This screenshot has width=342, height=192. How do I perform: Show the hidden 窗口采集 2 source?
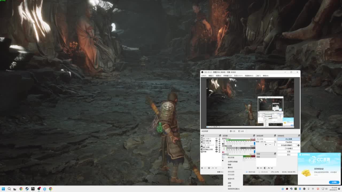coord(216,143)
